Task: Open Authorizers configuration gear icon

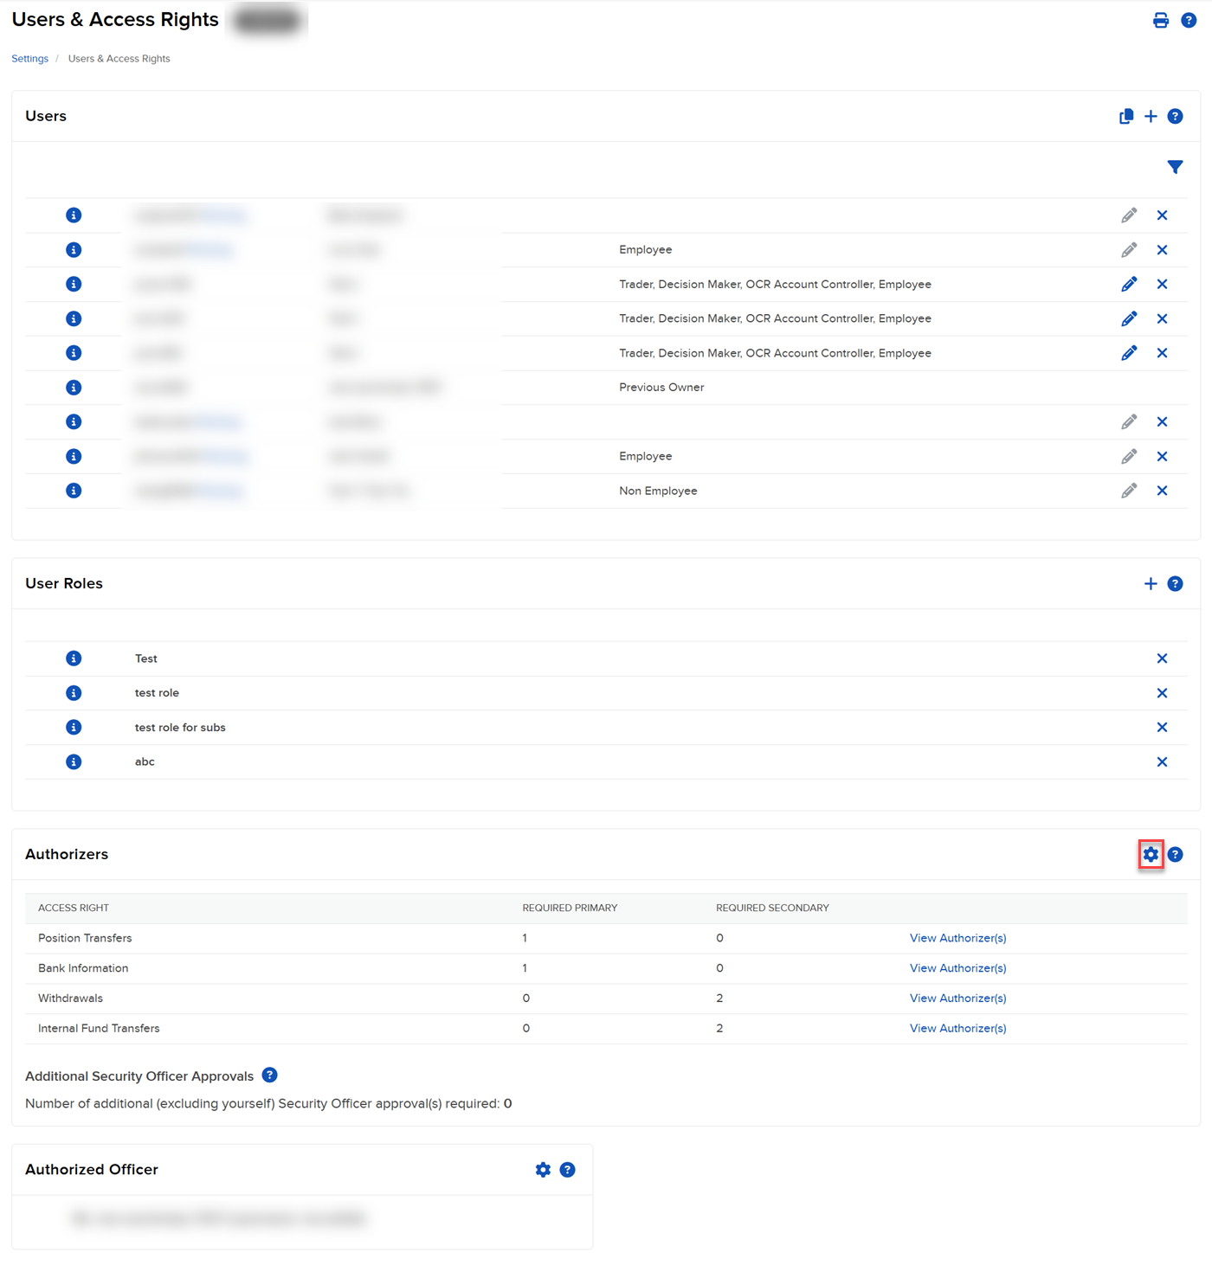Action: click(x=1151, y=855)
